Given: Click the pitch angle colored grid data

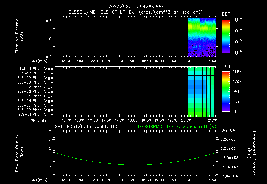Looking at the screenshot, I should click(201, 92).
